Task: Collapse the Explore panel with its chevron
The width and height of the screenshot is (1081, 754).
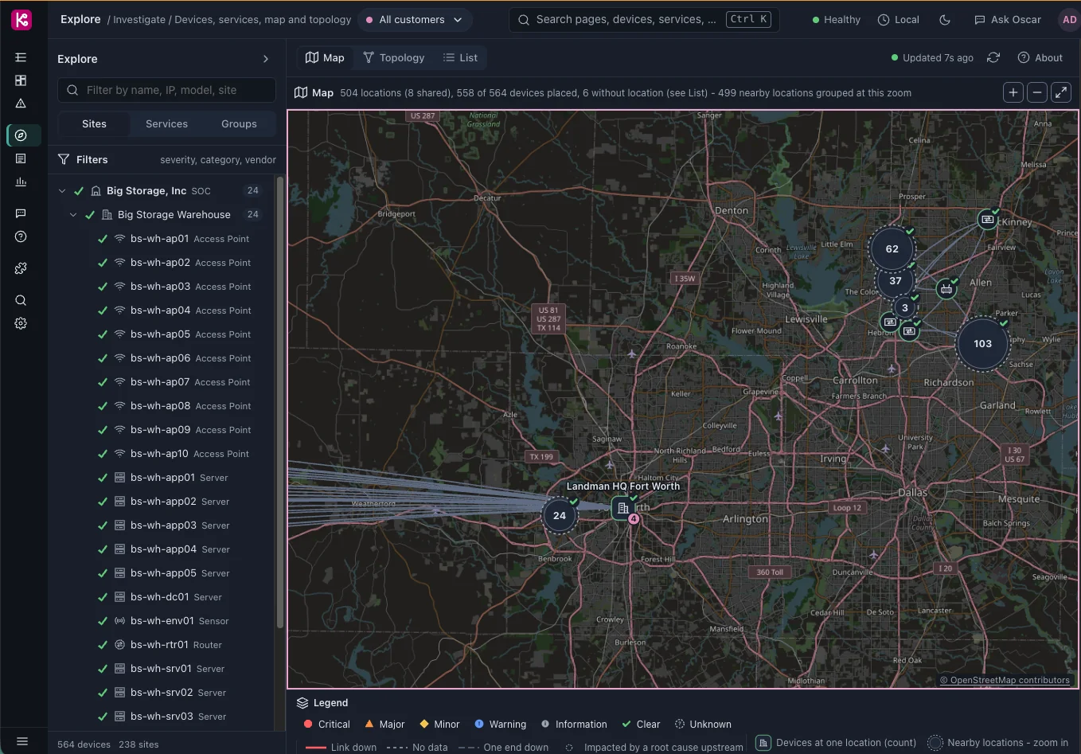Action: click(x=266, y=59)
